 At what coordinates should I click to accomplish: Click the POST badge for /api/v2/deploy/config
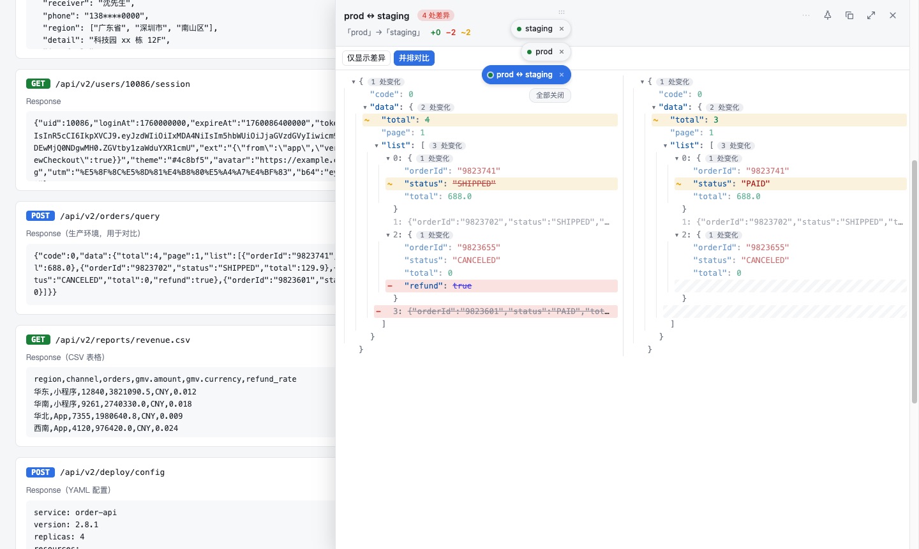coord(40,472)
